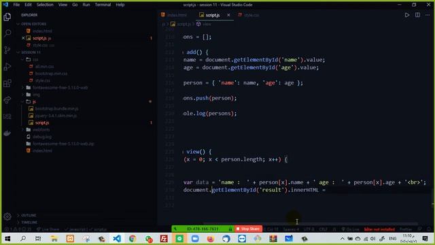
Task: Select the script.js breadcrumb item
Action: pyautogui.click(x=181, y=24)
